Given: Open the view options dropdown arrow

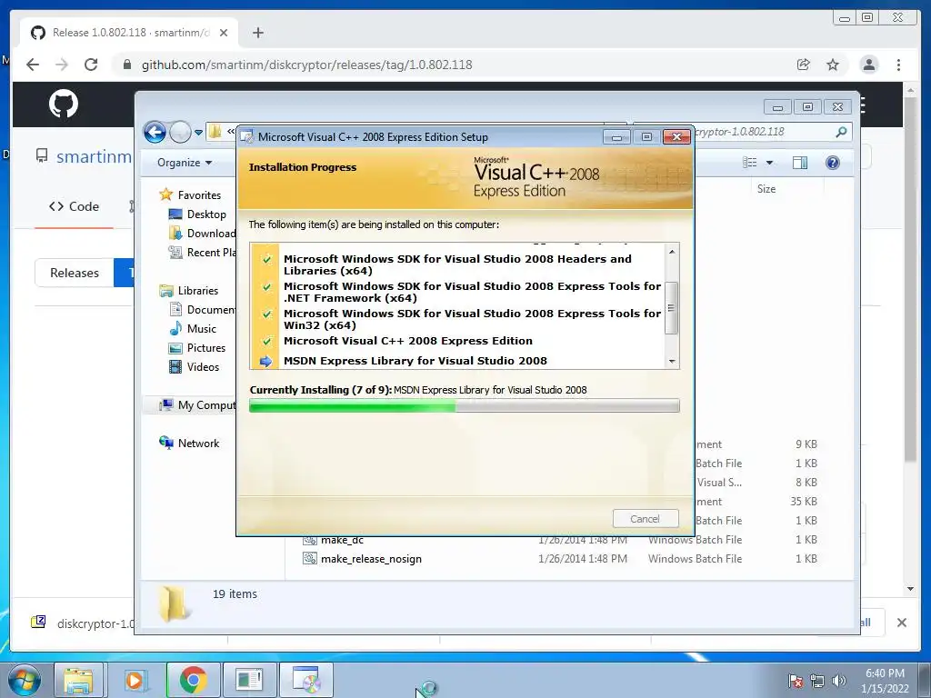Looking at the screenshot, I should coord(769,163).
